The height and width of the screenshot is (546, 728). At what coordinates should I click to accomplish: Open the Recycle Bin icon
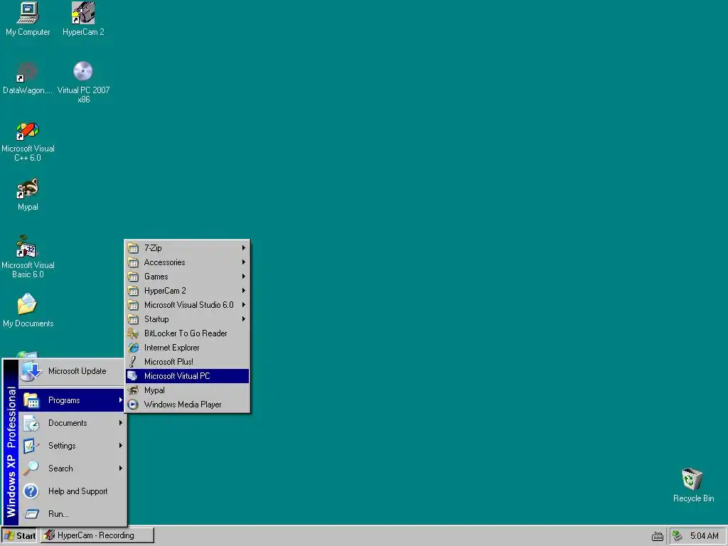692,478
